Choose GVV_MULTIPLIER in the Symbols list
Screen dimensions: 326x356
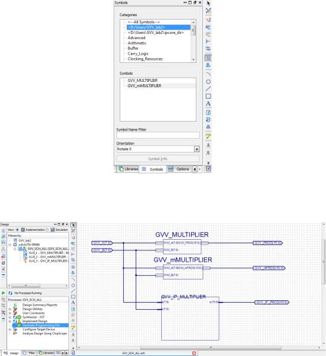coord(143,80)
